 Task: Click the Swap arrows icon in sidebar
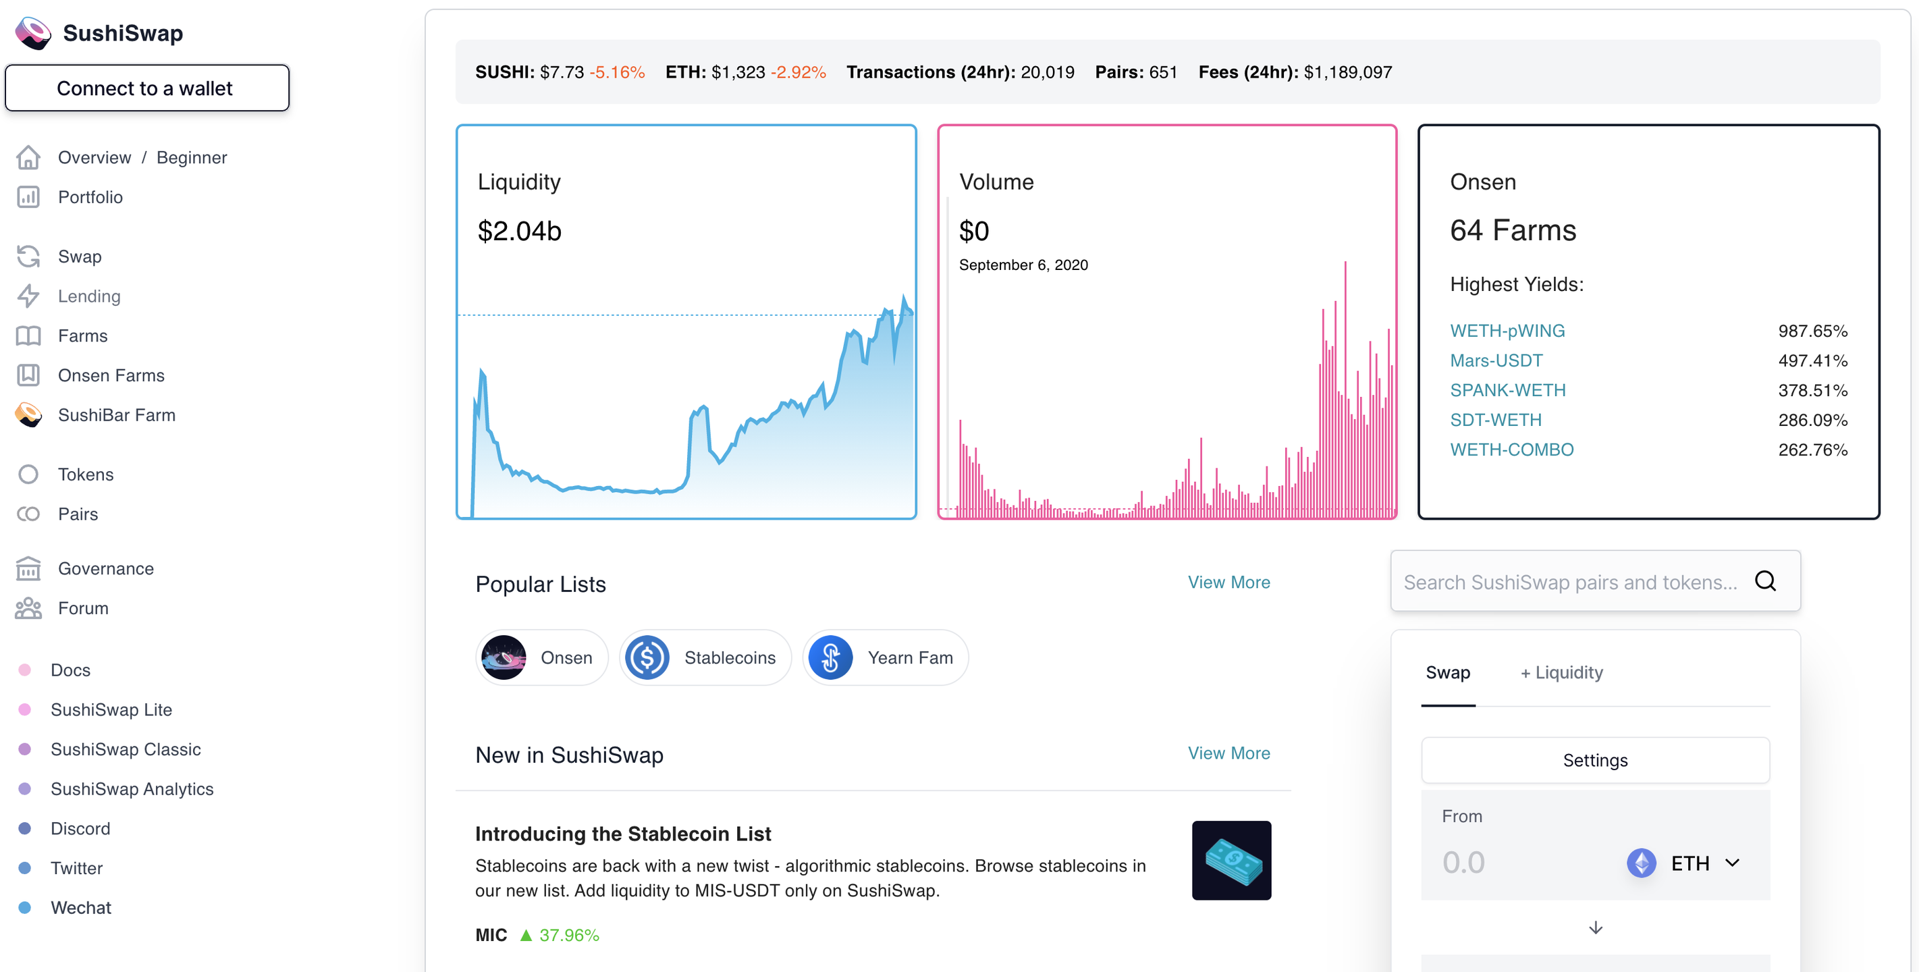[x=28, y=256]
